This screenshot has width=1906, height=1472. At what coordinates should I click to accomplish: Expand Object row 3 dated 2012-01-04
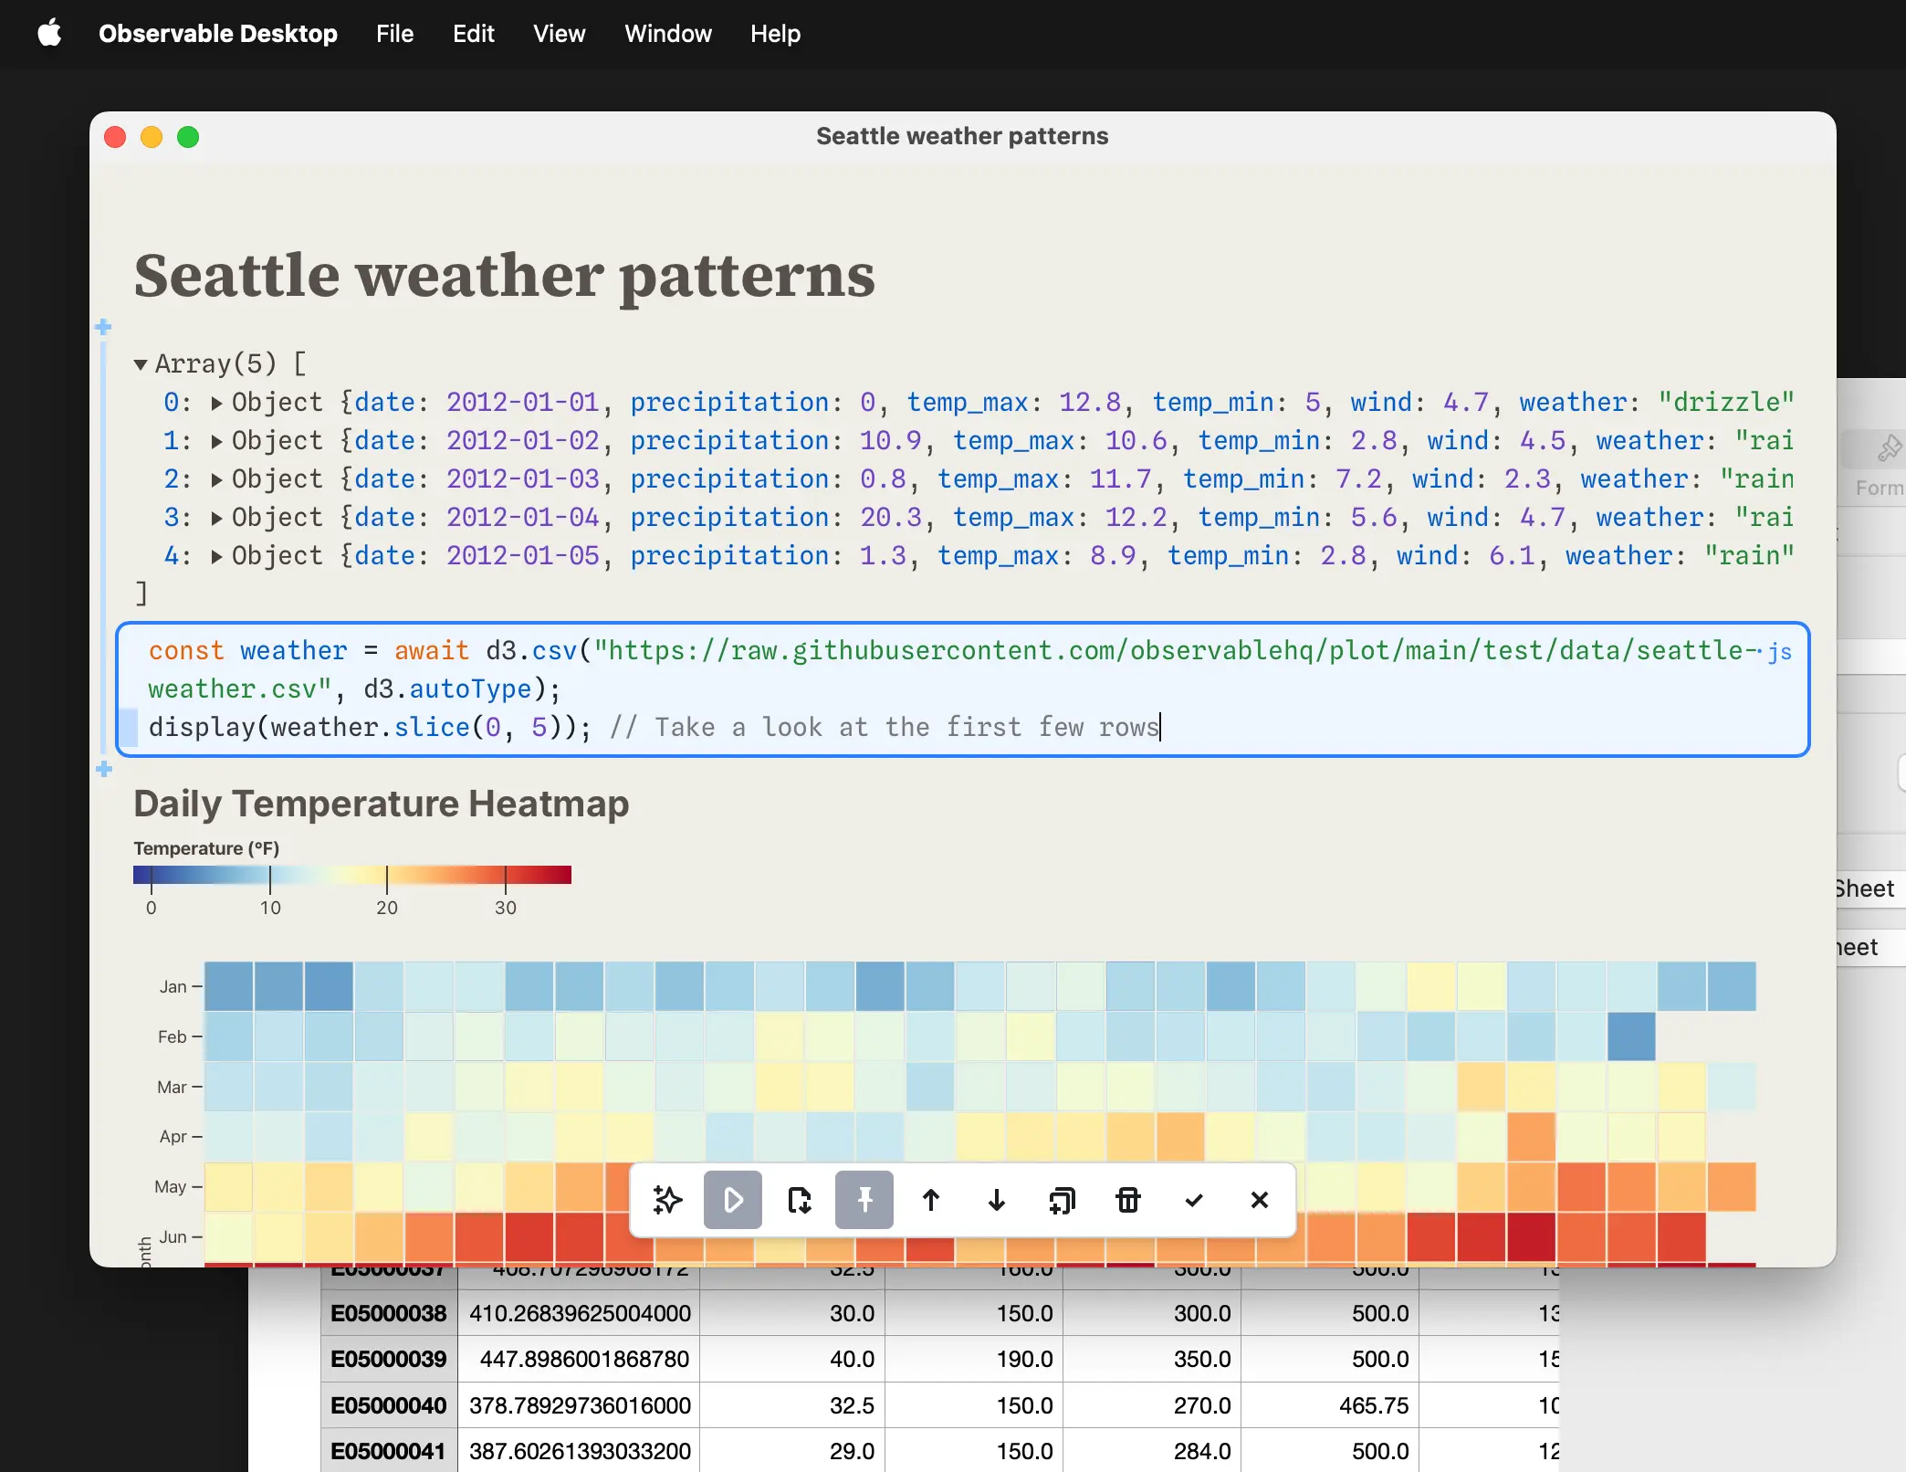click(x=216, y=518)
